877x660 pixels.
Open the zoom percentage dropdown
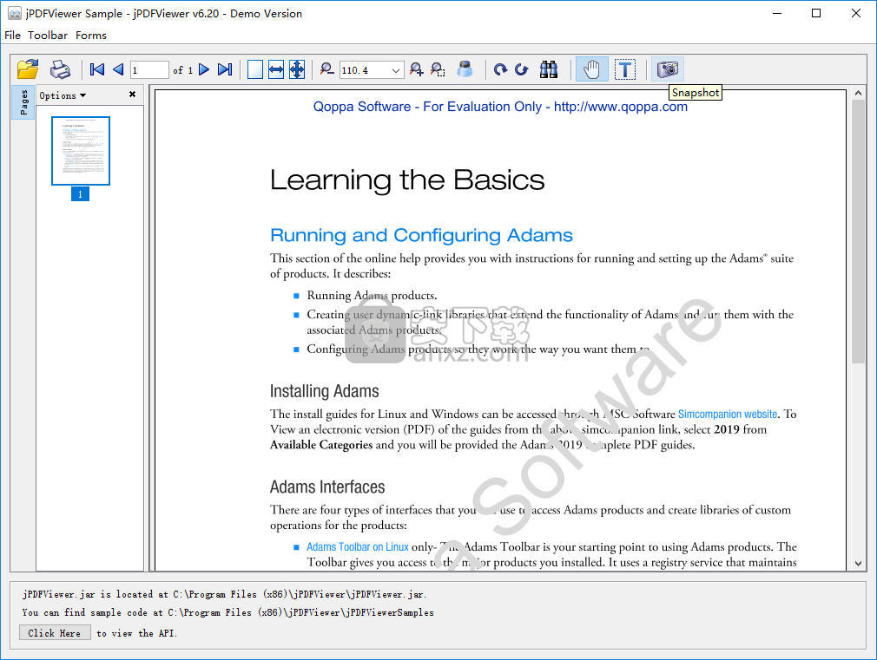click(x=396, y=70)
